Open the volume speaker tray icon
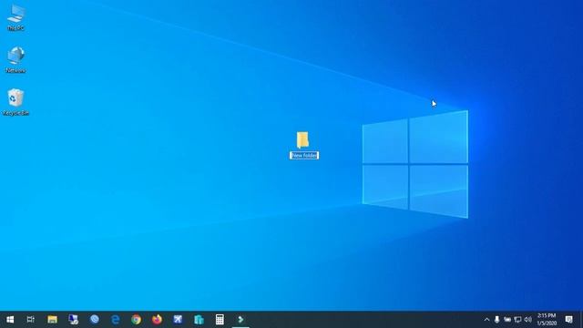 click(527, 320)
